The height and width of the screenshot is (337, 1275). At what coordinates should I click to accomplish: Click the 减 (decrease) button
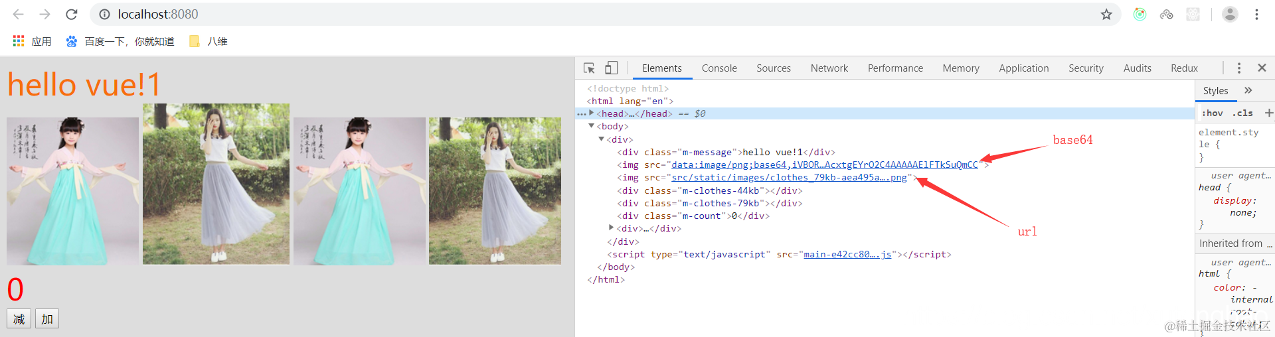tap(19, 319)
